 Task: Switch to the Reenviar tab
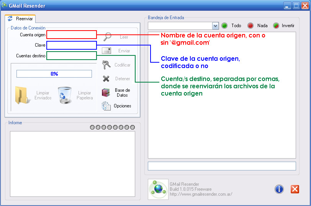pos(20,19)
